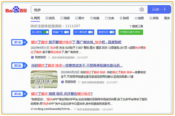This screenshot has height=116, width=175.
Task: Open third result 错过了趣步,链音,秘乐 link
Action: tap(62, 94)
